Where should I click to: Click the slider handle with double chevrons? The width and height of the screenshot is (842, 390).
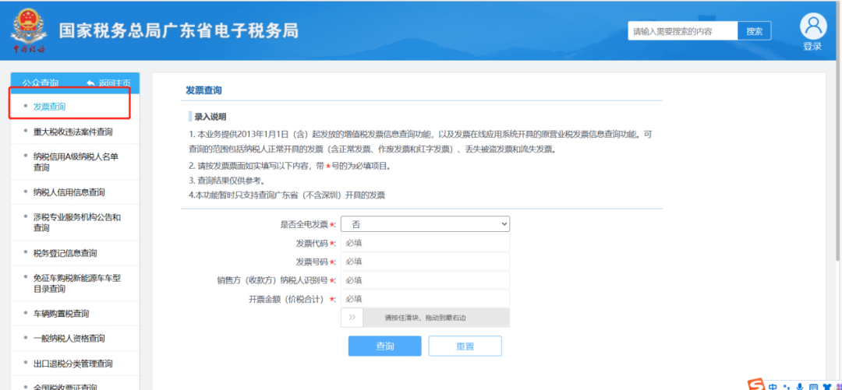click(352, 317)
